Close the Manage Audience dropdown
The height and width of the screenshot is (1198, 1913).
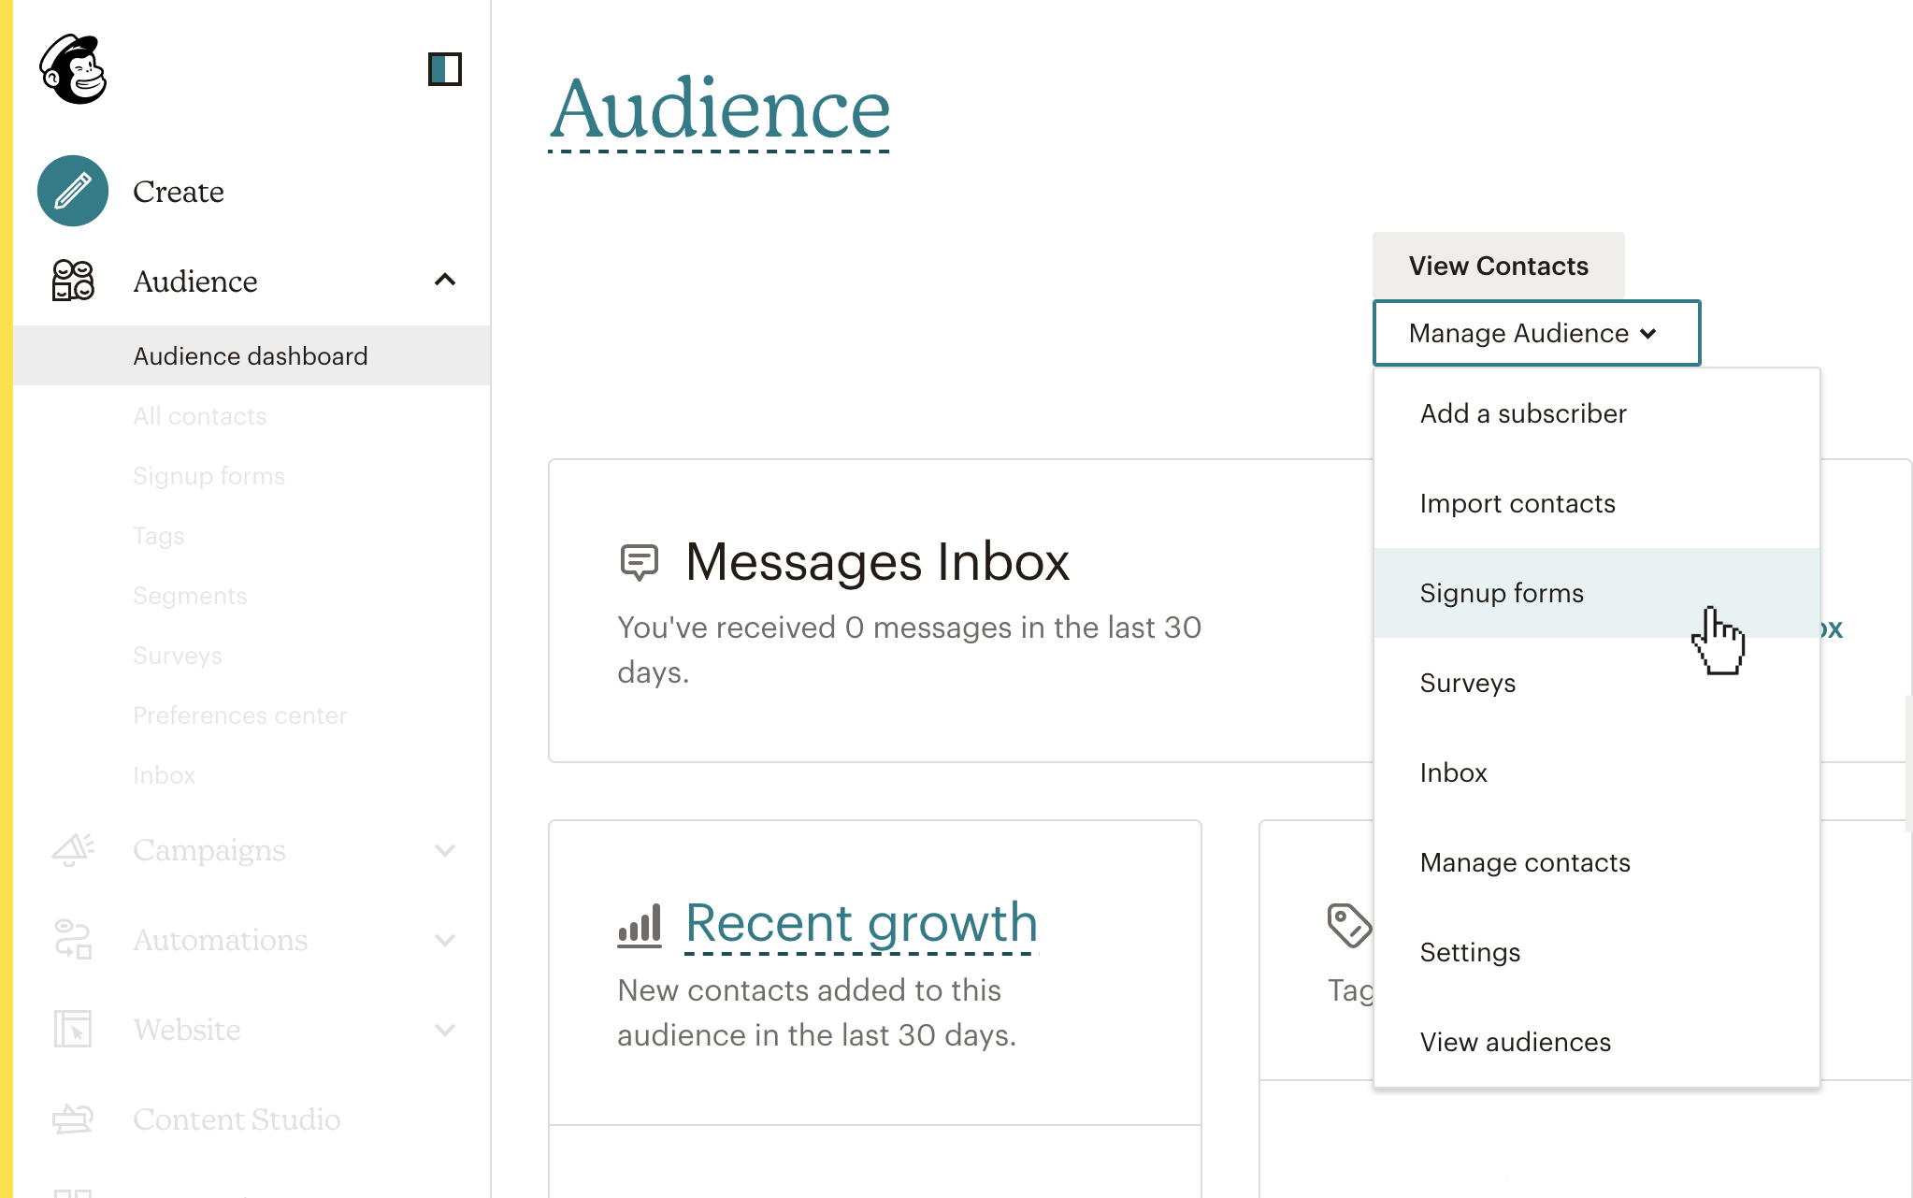coord(1535,333)
